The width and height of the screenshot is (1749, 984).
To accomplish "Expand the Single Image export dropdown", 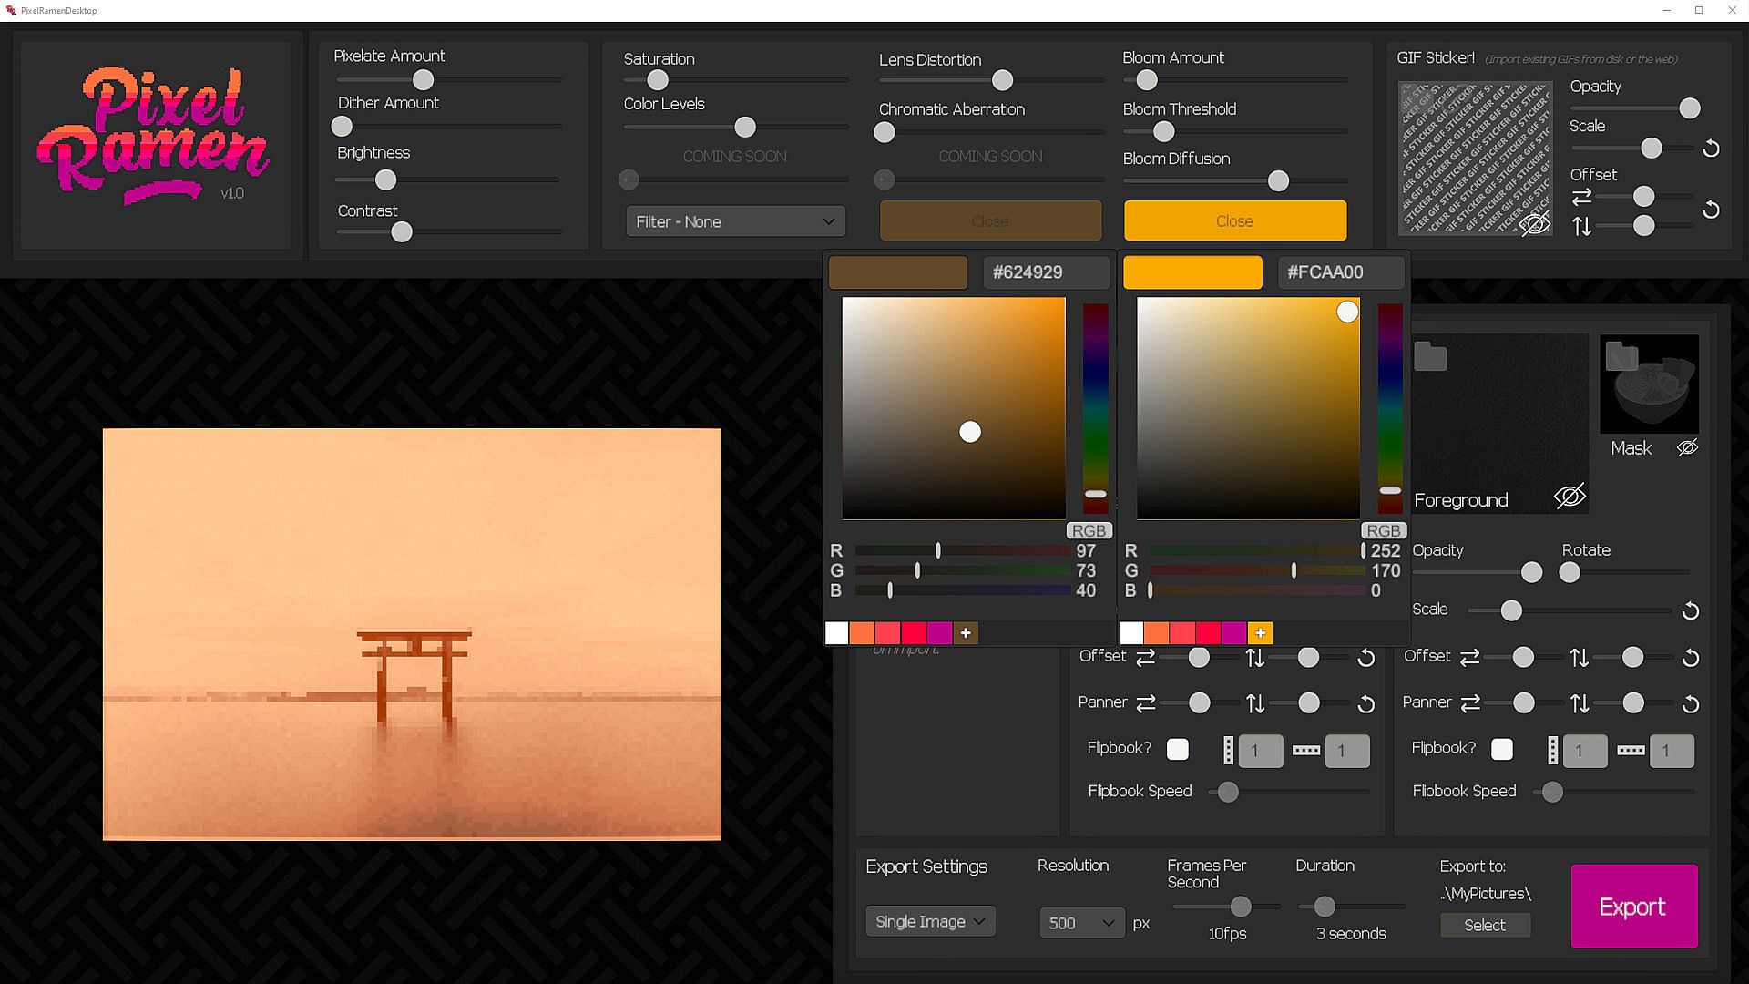I will 929,921.
